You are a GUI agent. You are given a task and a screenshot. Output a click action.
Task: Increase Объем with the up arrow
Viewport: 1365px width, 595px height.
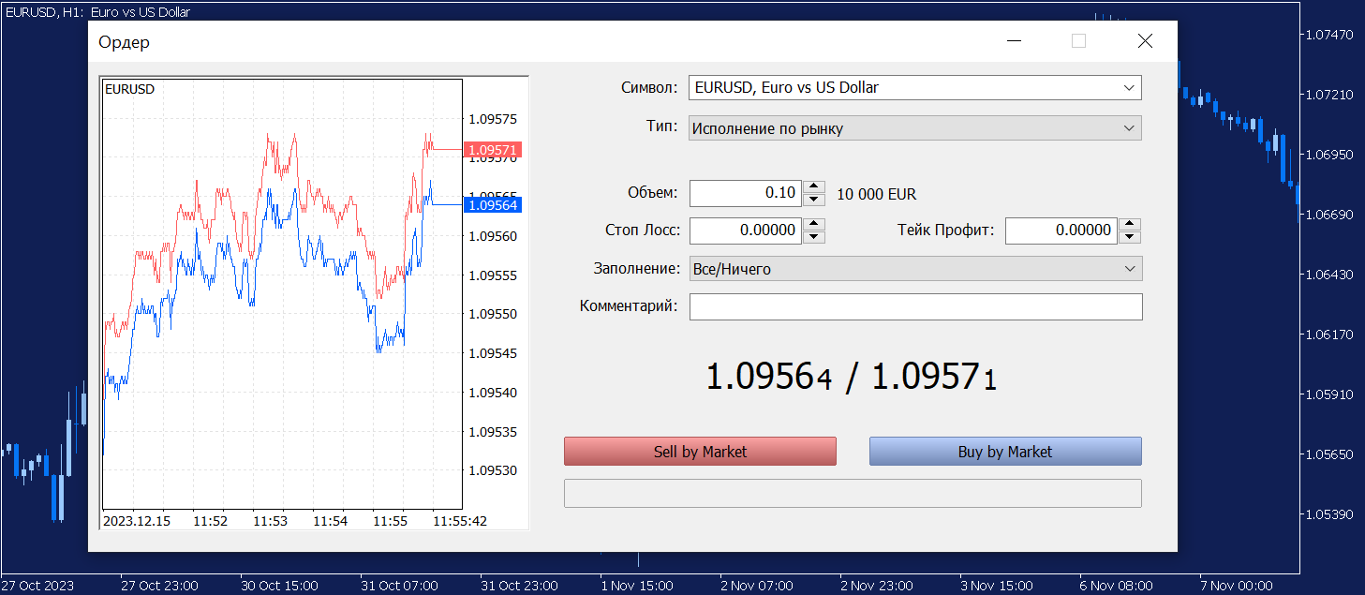(815, 187)
